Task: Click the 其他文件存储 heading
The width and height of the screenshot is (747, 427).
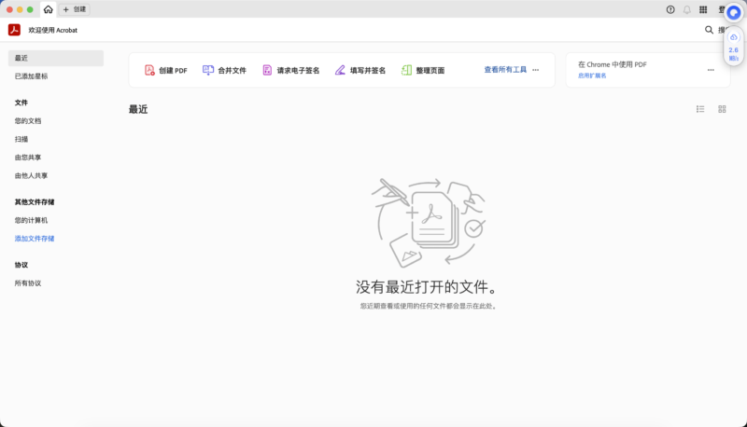Action: pos(35,202)
